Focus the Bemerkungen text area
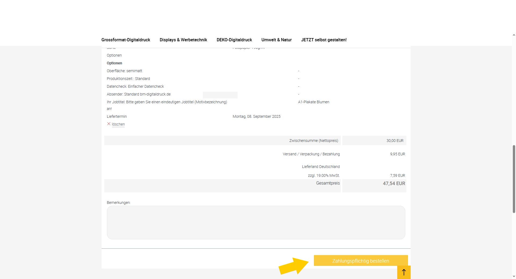Screen dimensions: 516x279 click(256, 222)
